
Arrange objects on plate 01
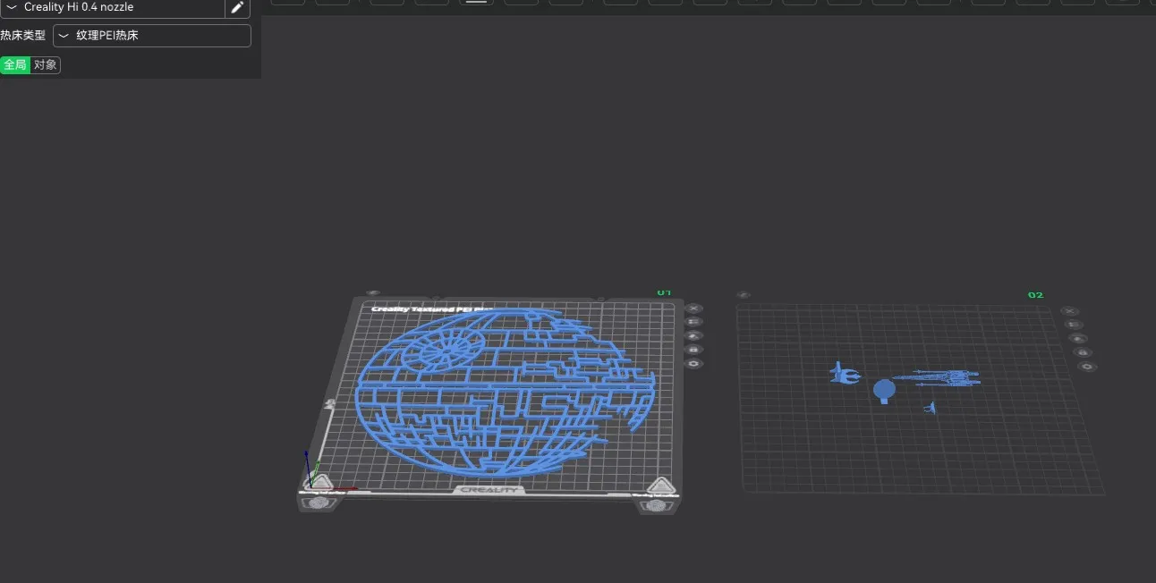click(694, 322)
